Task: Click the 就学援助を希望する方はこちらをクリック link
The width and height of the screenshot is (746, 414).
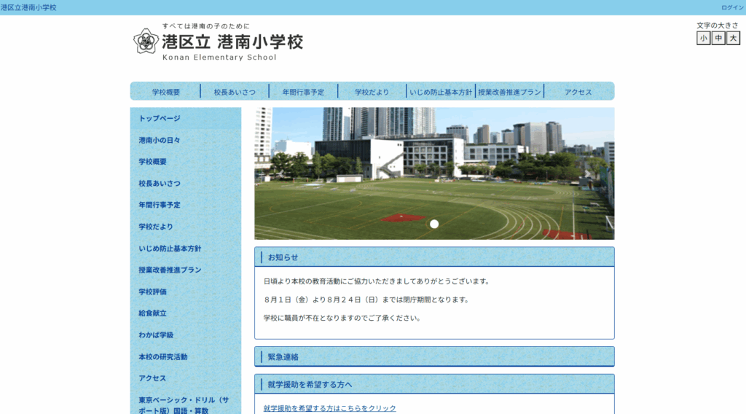Action: click(x=330, y=408)
